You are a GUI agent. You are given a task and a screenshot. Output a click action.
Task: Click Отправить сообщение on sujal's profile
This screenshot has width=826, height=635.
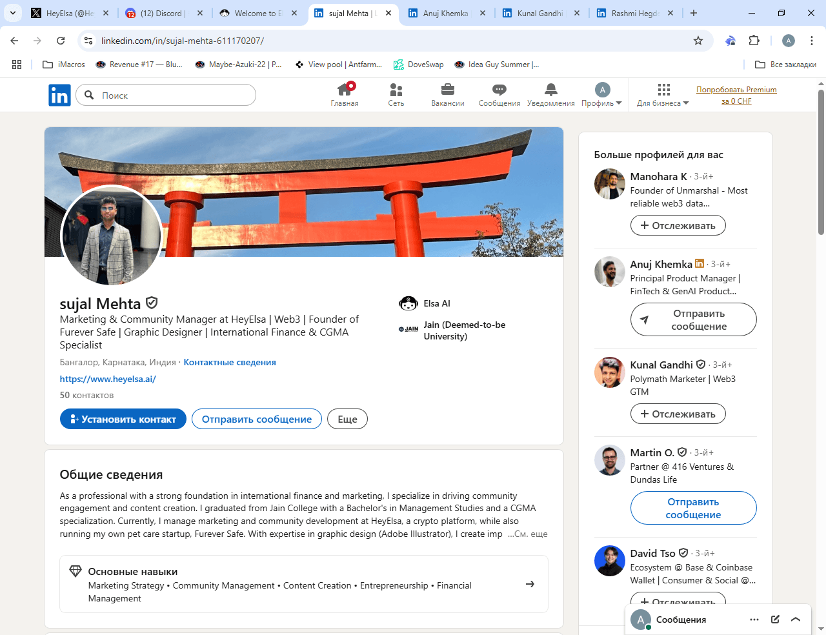pos(257,419)
